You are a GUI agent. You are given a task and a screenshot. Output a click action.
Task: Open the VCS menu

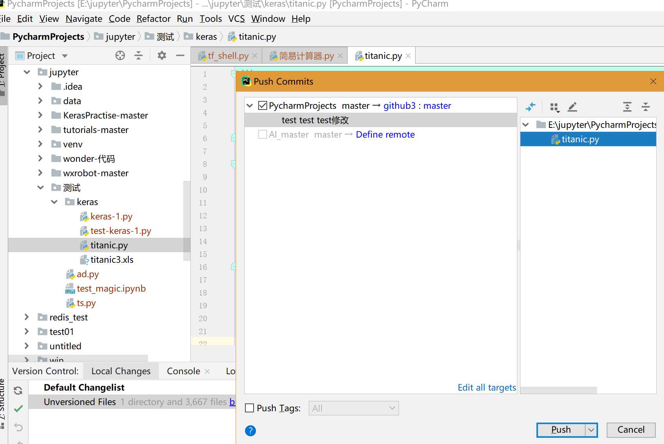point(236,19)
